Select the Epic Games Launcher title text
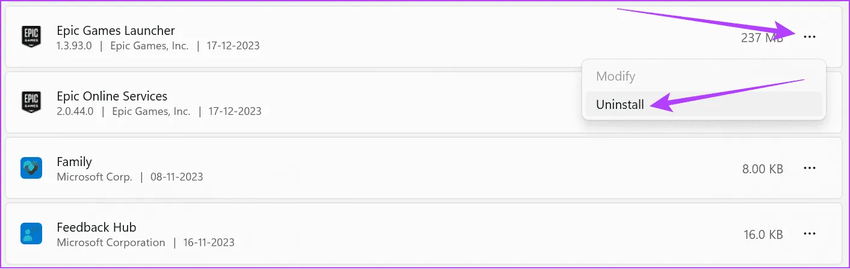This screenshot has height=269, width=850. coord(116,30)
